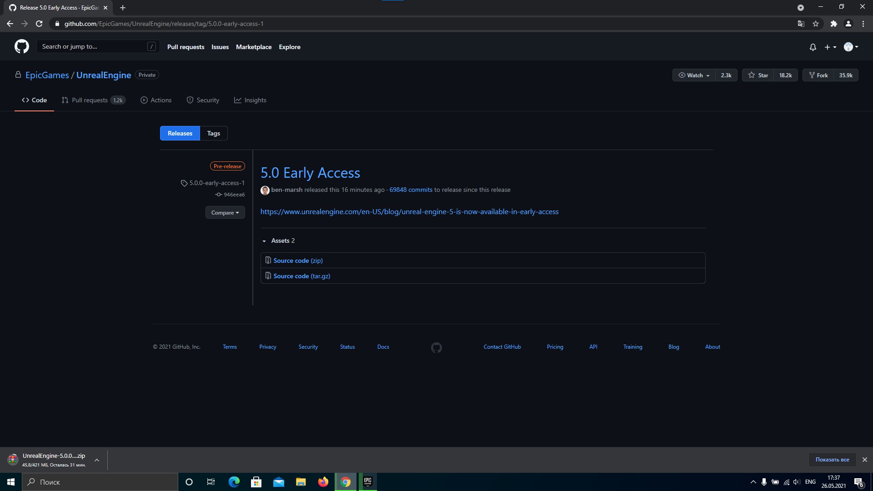Open Epic Games Launcher from taskbar
The image size is (873, 491).
pyautogui.click(x=368, y=482)
